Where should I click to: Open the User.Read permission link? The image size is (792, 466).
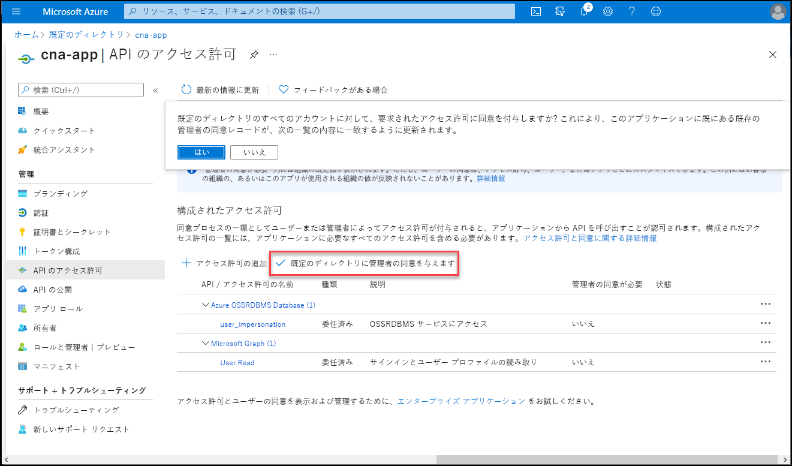237,363
